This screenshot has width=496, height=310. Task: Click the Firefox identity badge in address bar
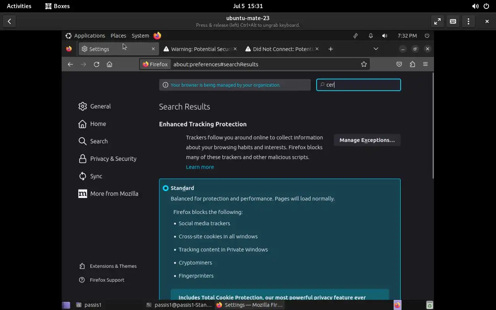[155, 64]
